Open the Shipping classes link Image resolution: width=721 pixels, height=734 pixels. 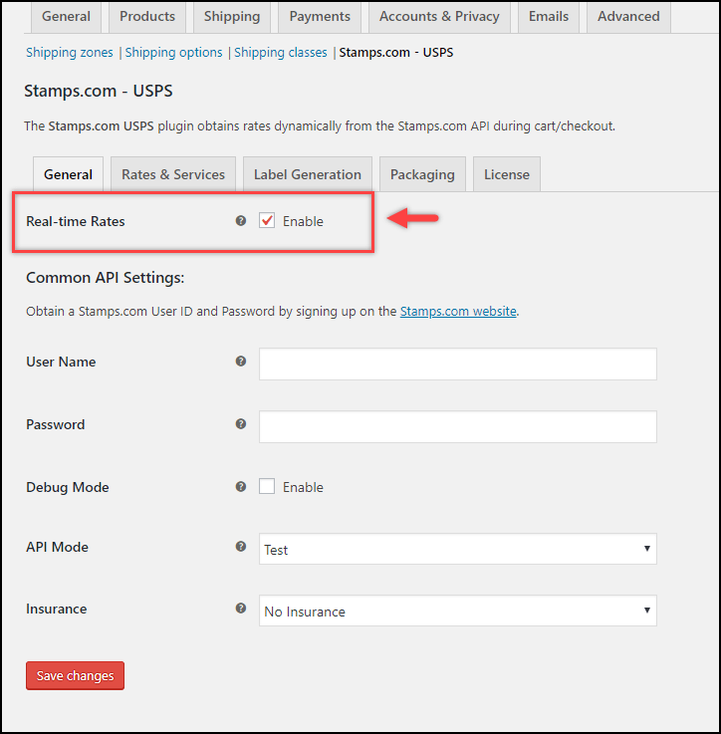tap(281, 53)
